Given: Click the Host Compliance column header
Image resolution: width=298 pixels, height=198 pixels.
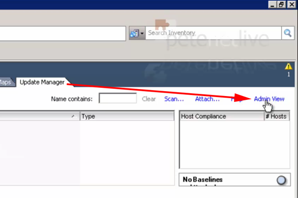Looking at the screenshot, I should pyautogui.click(x=222, y=116).
